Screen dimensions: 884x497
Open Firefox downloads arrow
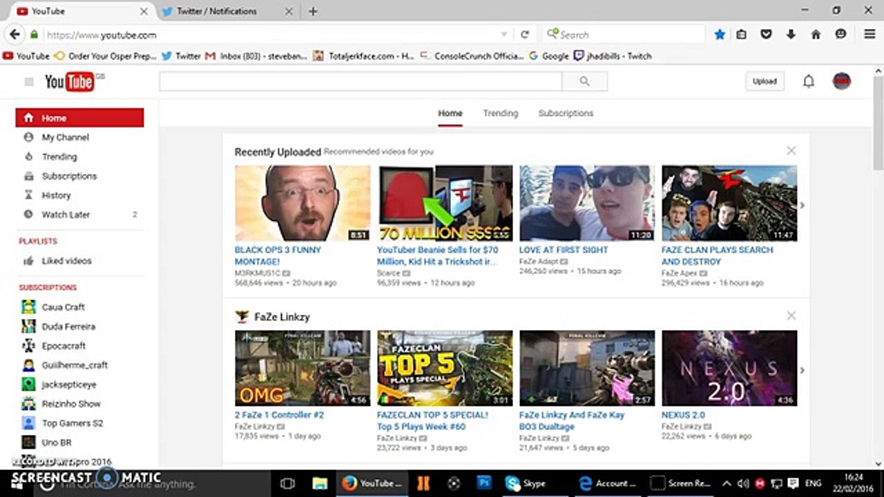791,35
